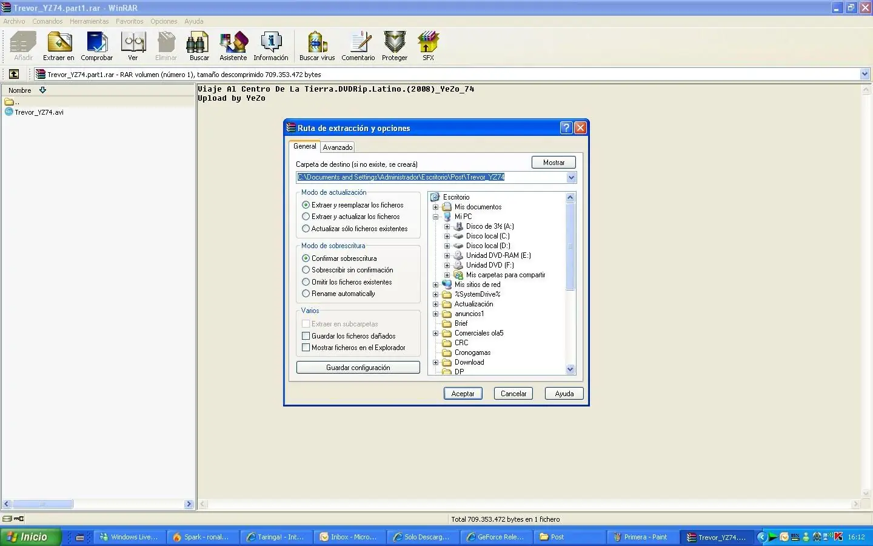
Task: Open the archive address bar dropdown
Action: (865, 74)
